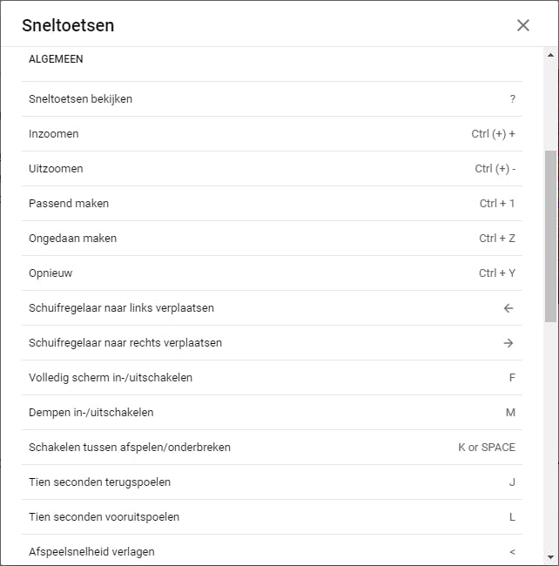This screenshot has height=566, width=559.
Task: Click the right arrow shortcut icon
Action: pos(508,343)
